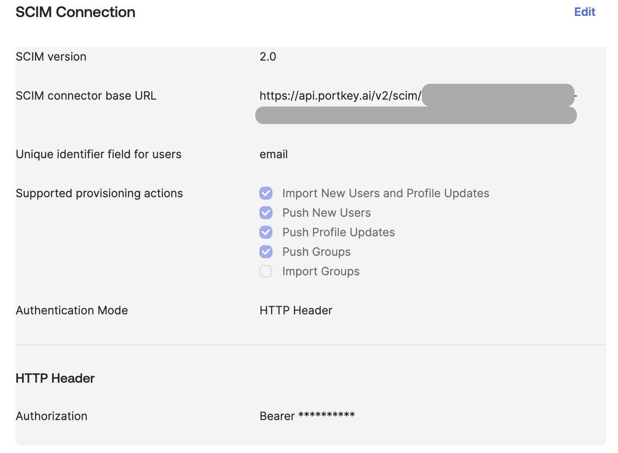Click the masked Authorization bearer token

[307, 416]
